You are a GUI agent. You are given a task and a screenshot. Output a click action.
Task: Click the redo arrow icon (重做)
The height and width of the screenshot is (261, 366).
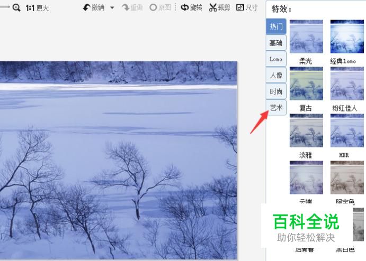point(126,8)
